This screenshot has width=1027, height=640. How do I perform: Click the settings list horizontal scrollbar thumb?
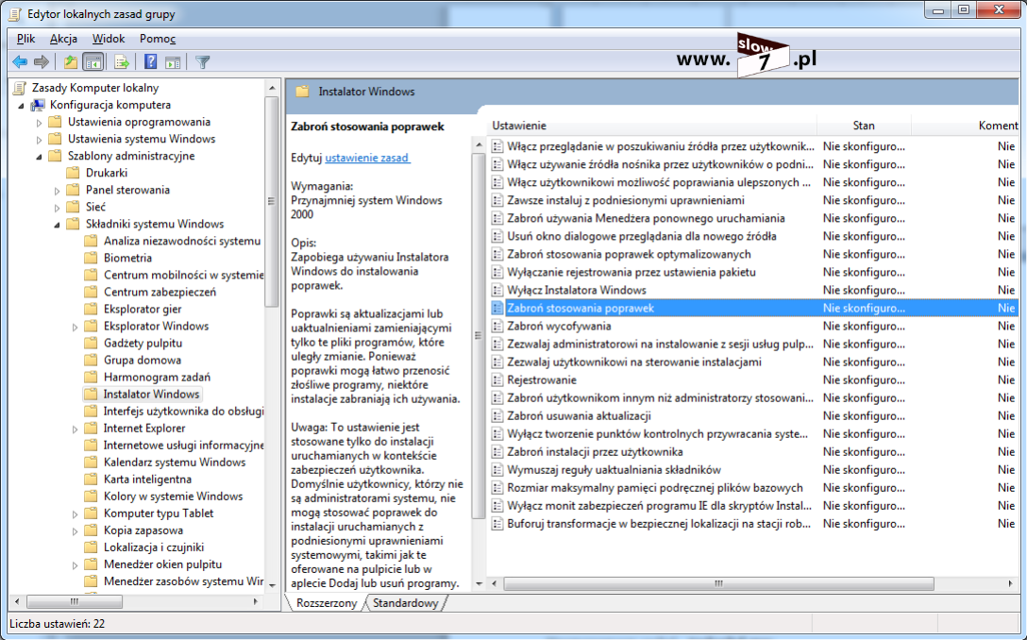[718, 583]
